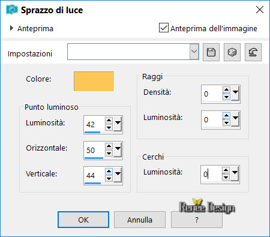Expand the Anteprima preview triangle
Screen dimensions: 270x237
pyautogui.click(x=11, y=28)
